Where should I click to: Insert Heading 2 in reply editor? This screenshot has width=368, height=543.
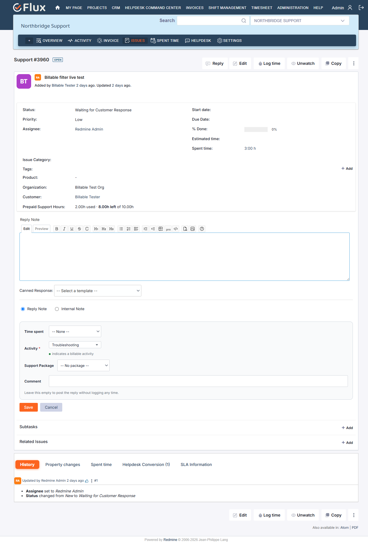pyautogui.click(x=104, y=229)
